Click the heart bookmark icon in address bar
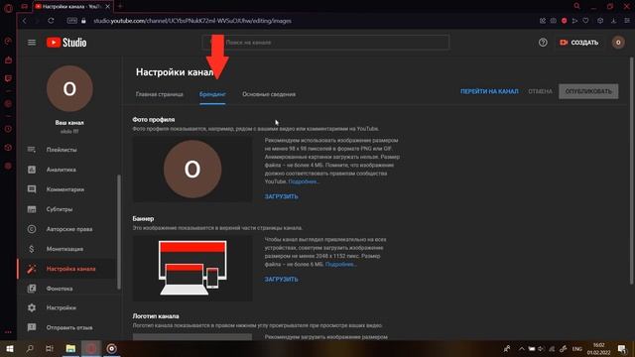 click(x=585, y=21)
